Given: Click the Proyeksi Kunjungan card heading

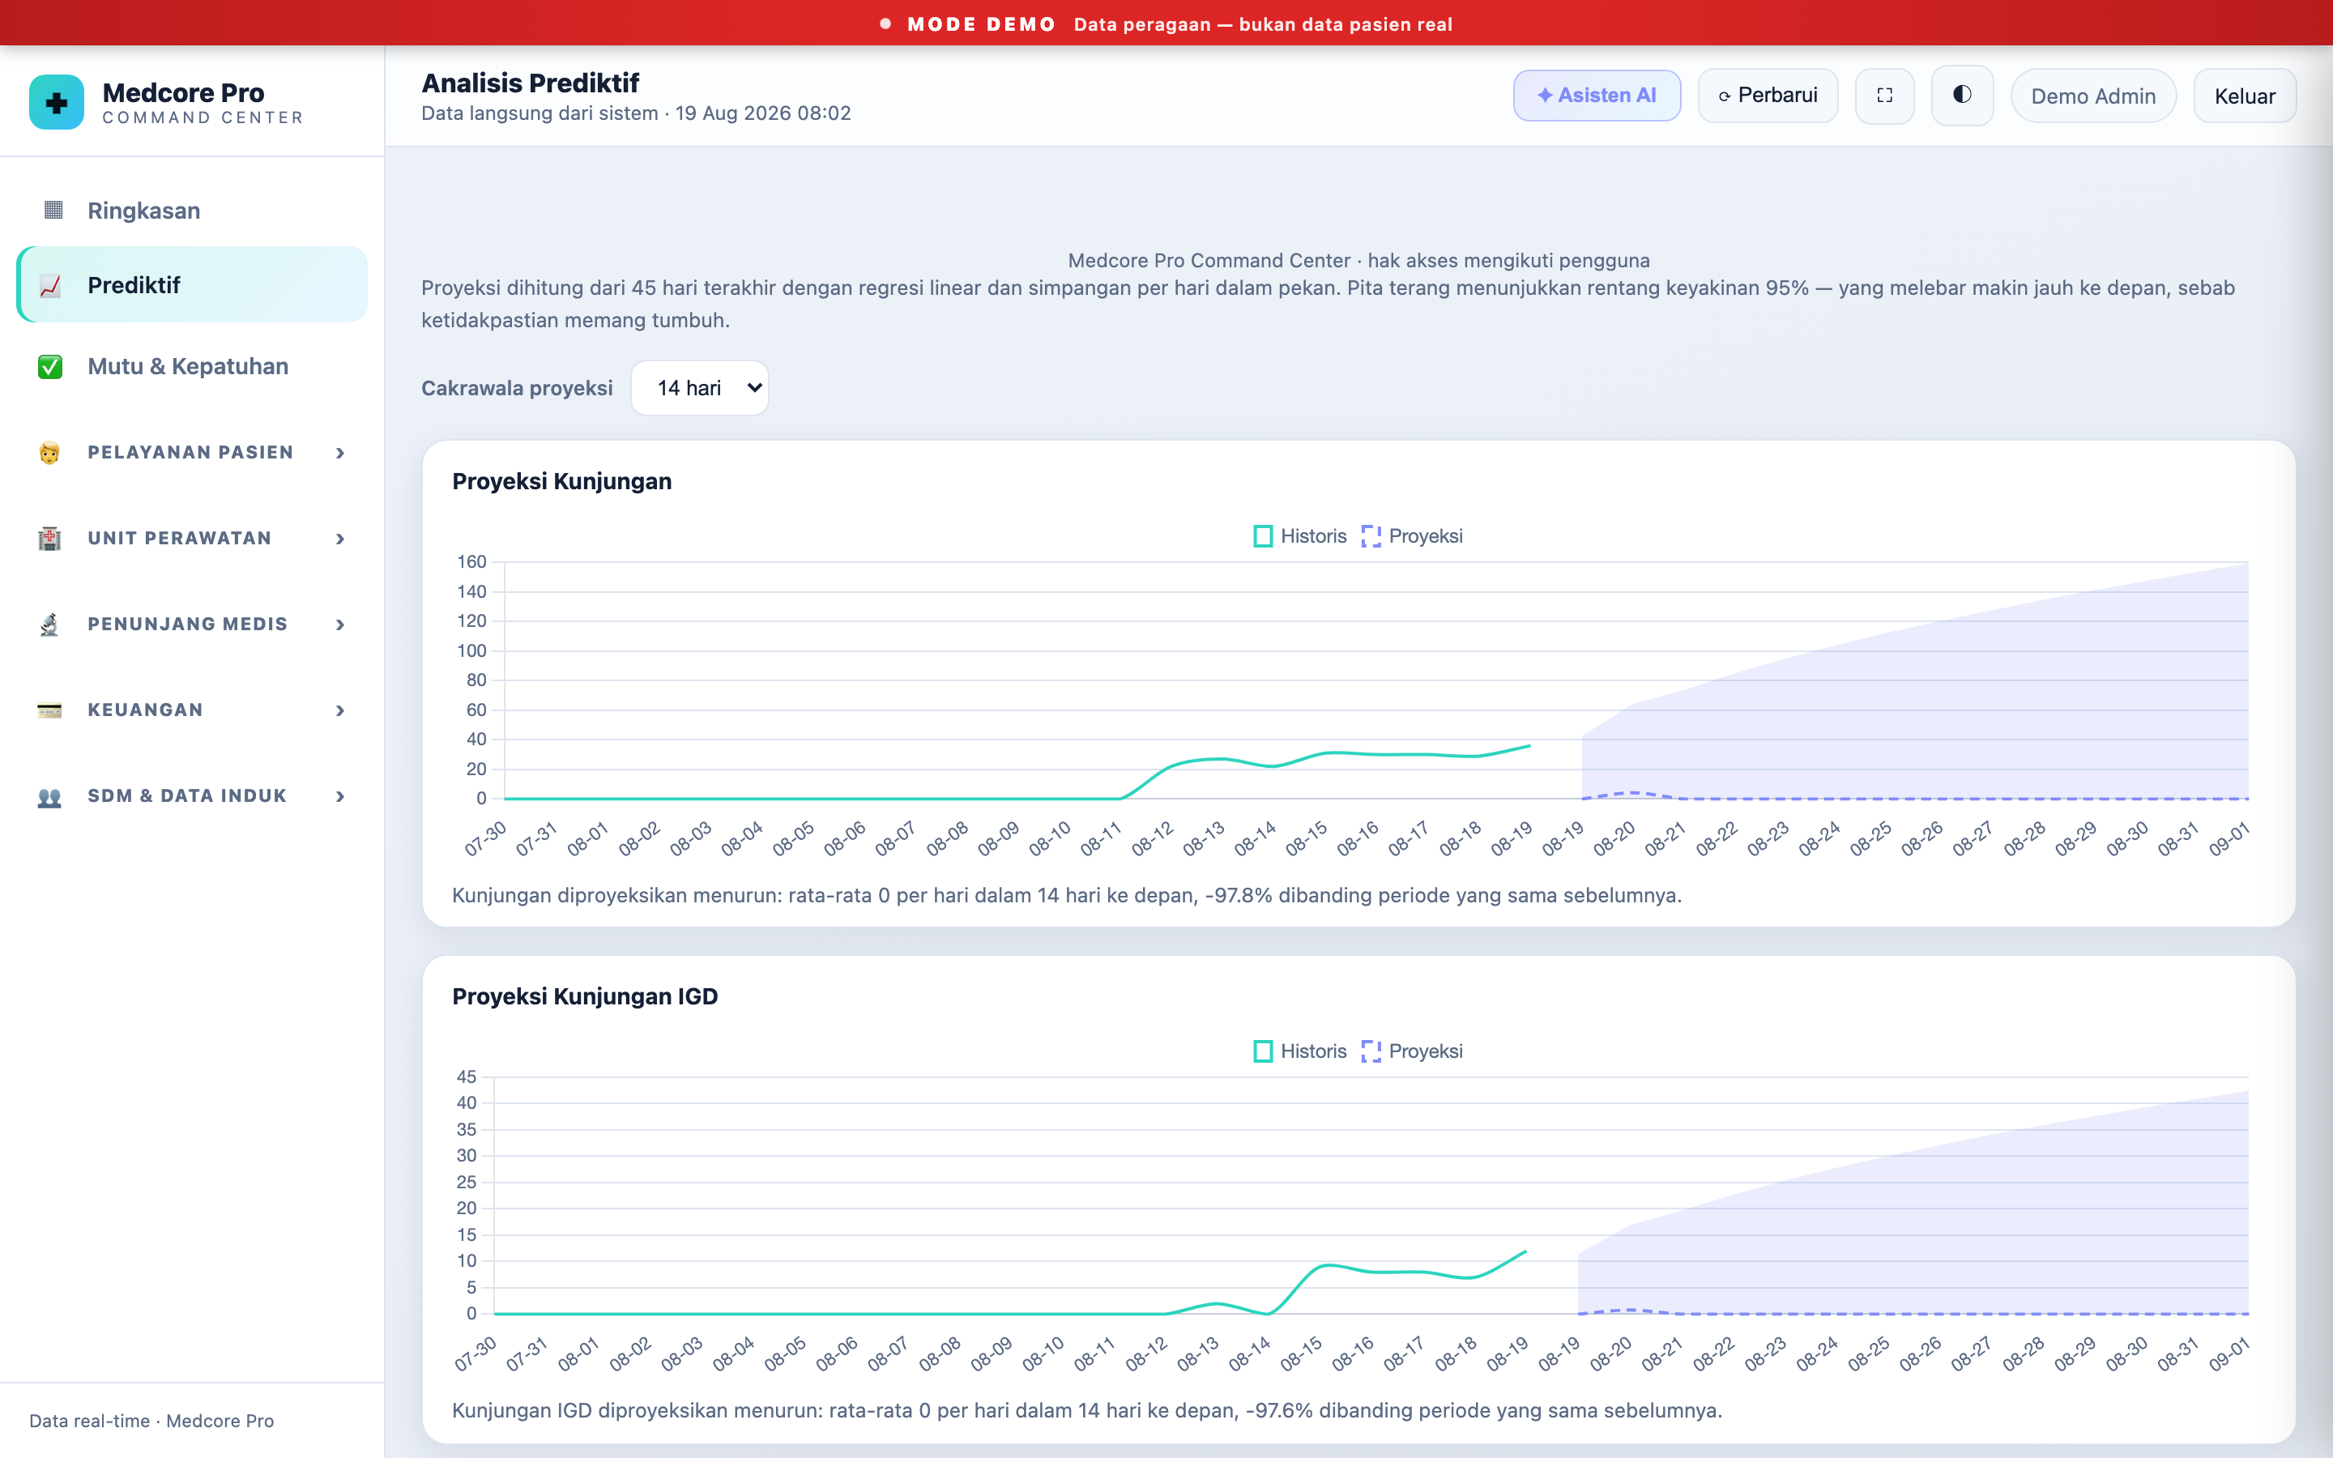Looking at the screenshot, I should coord(562,481).
